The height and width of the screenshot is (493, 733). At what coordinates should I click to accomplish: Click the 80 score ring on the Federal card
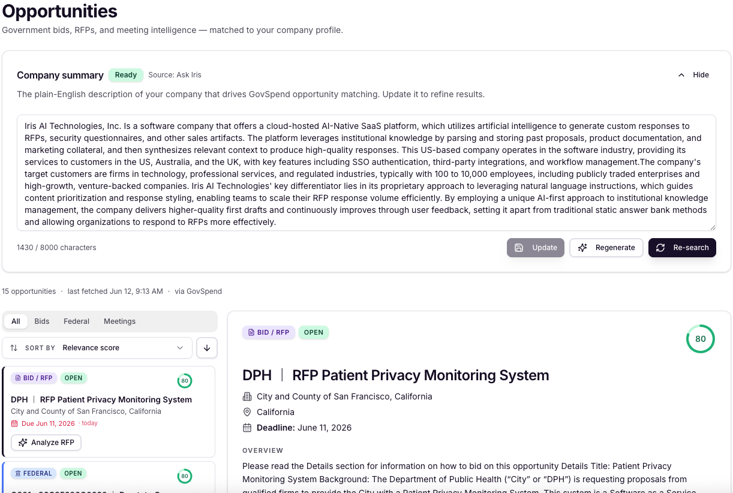pyautogui.click(x=185, y=477)
